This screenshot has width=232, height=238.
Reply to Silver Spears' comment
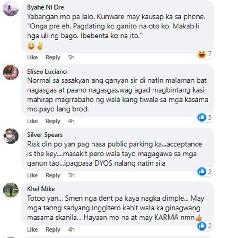pos(53,175)
